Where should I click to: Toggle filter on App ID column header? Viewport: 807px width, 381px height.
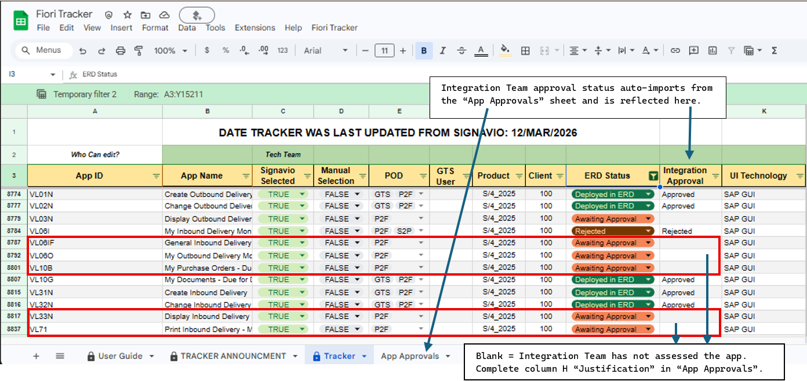click(x=156, y=176)
